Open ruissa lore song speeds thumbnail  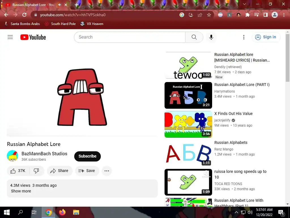pyautogui.click(x=188, y=182)
